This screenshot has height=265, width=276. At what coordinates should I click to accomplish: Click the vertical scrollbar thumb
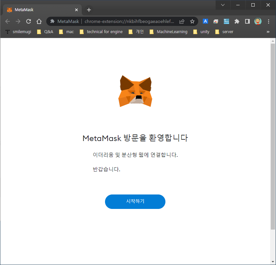tap(273, 136)
